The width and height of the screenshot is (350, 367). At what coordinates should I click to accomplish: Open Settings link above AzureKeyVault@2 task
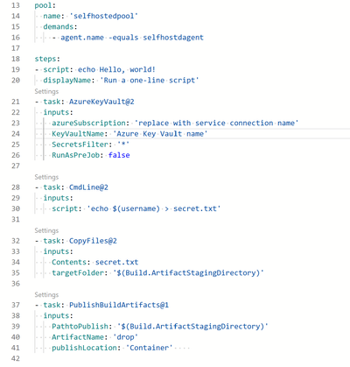tap(46, 91)
